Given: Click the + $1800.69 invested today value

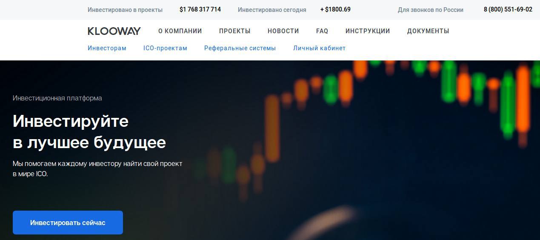Looking at the screenshot, I should click(x=335, y=9).
